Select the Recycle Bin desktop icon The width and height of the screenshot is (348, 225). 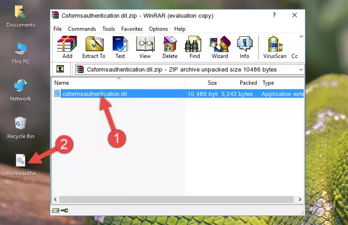(21, 128)
